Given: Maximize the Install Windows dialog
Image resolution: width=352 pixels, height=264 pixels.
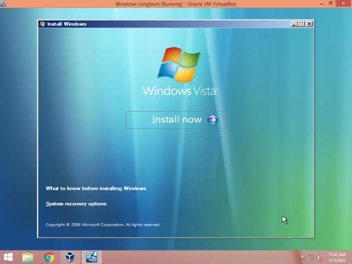Looking at the screenshot, I should pos(301,24).
